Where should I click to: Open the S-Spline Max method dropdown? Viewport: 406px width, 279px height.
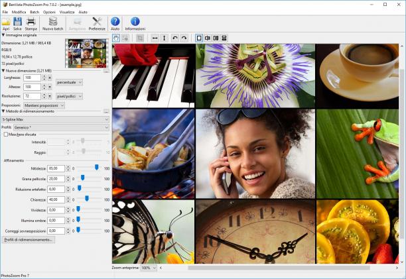(55, 119)
